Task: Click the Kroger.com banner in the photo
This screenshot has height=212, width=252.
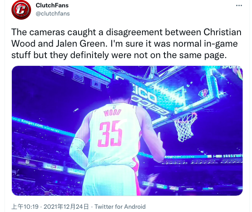Action: pos(32,123)
